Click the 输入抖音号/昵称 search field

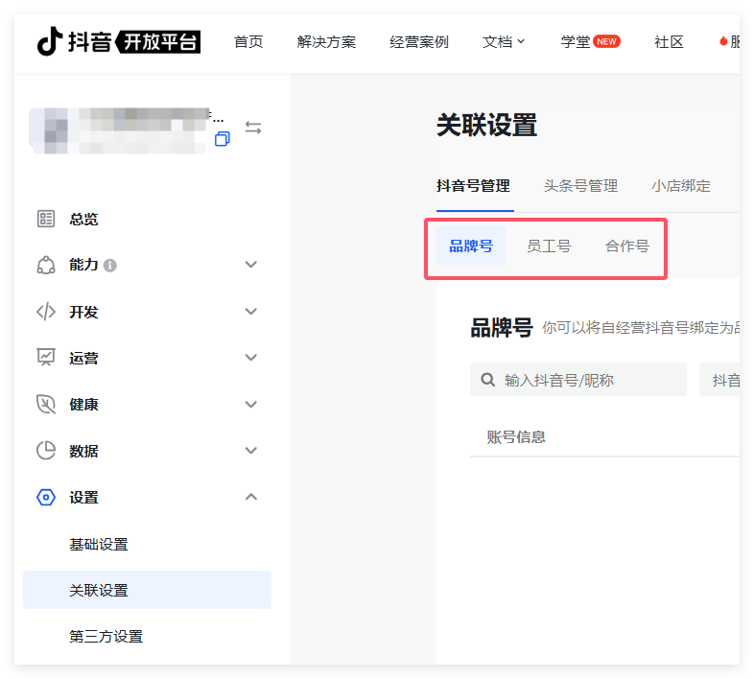point(578,380)
